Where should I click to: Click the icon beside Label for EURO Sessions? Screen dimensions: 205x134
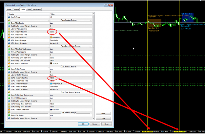click(9, 75)
